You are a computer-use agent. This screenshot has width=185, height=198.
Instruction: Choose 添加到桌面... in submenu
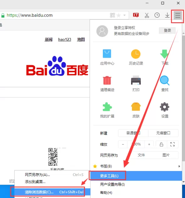click(x=52, y=182)
